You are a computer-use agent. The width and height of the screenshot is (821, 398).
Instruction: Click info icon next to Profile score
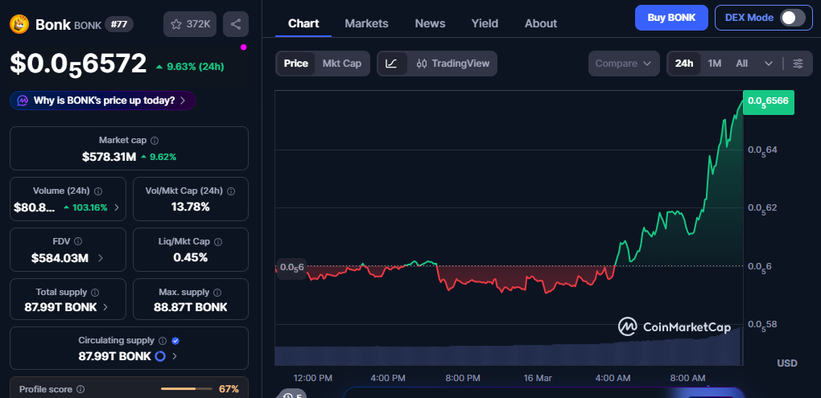pyautogui.click(x=80, y=390)
